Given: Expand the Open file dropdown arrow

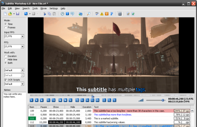Looking at the screenshot, I should (x=14, y=14).
